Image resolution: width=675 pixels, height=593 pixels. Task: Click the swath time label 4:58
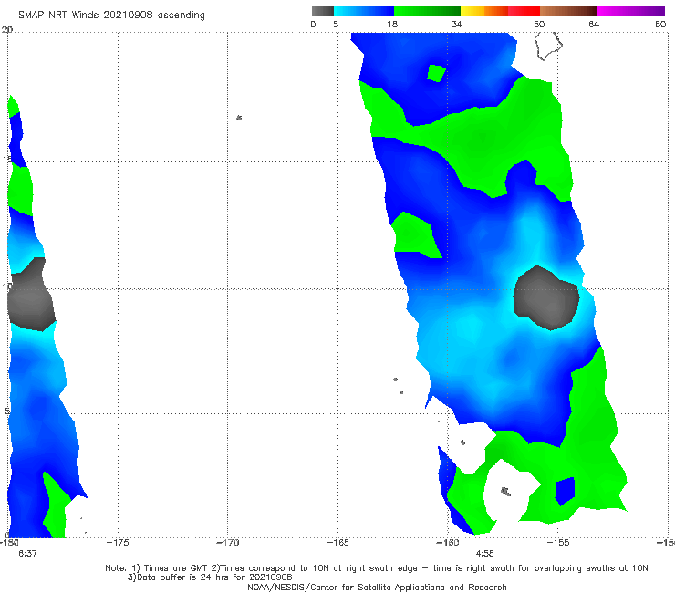(x=485, y=554)
